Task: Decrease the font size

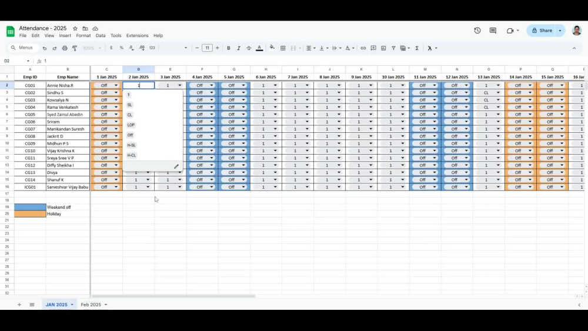Action: 197,48
